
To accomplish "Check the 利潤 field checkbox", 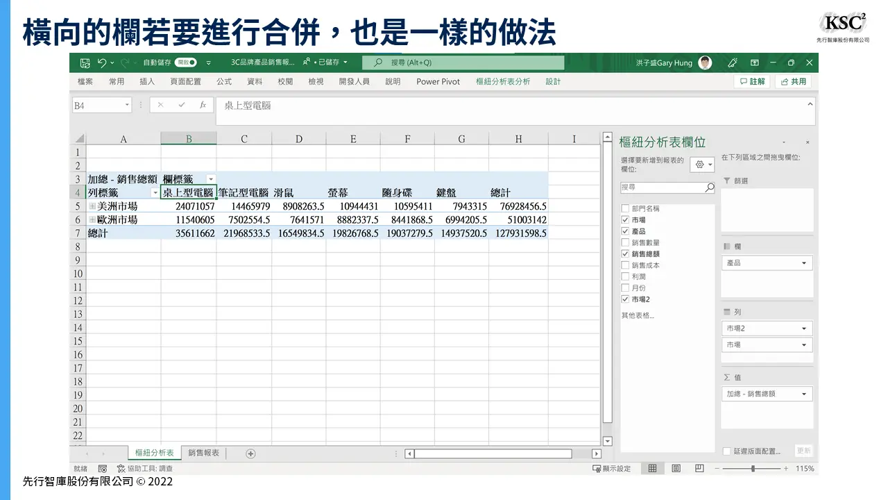I will [x=626, y=276].
